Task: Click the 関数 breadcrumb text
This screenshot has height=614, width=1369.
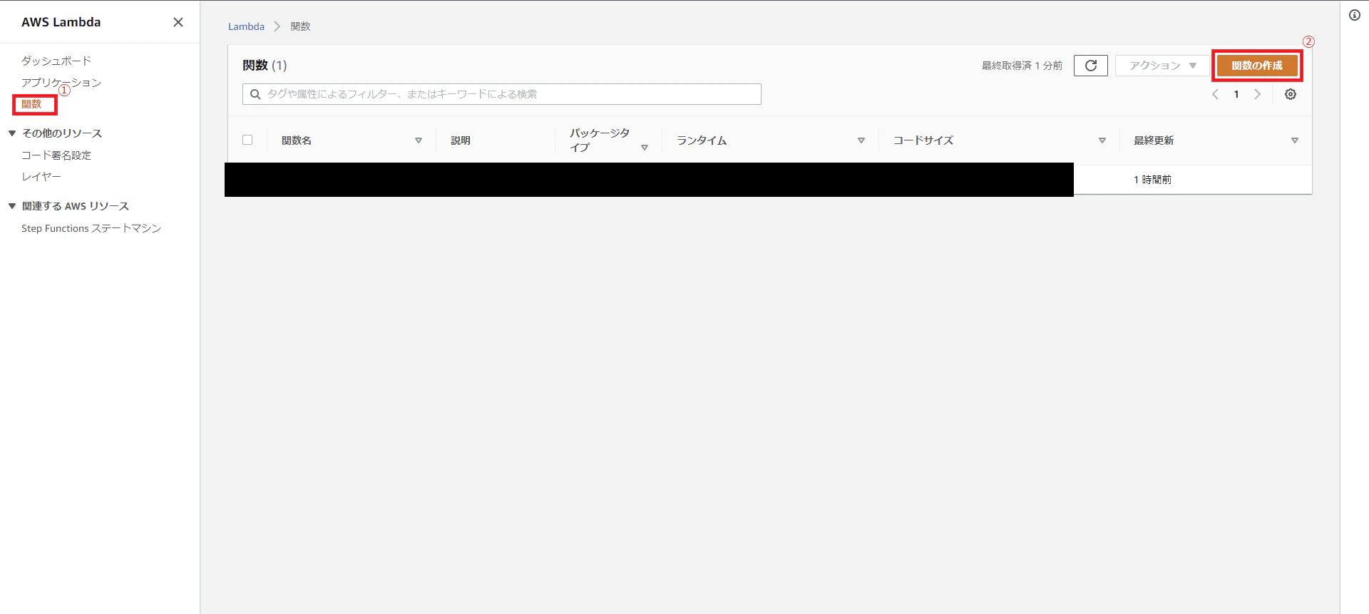Action: point(300,26)
